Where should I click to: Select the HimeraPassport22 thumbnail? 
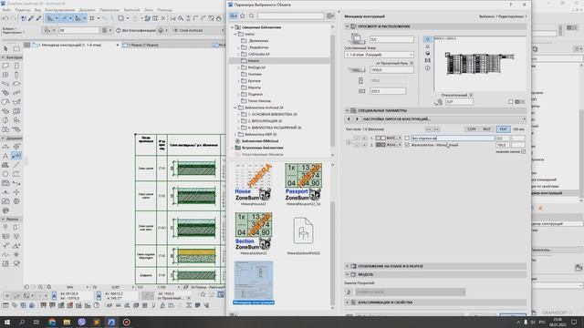[303, 184]
